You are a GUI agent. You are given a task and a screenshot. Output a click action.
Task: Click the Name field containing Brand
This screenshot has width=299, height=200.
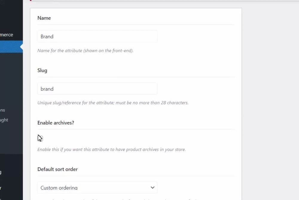click(x=97, y=36)
